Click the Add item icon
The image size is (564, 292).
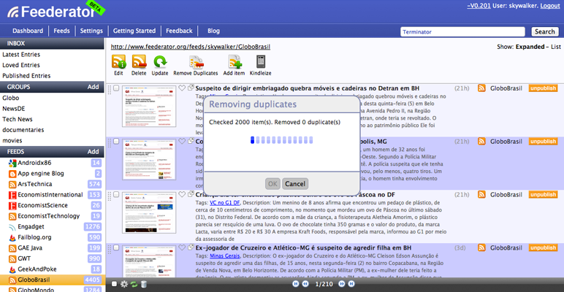tap(235, 62)
